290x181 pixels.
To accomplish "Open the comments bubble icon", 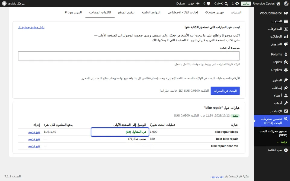I will pos(209,4).
